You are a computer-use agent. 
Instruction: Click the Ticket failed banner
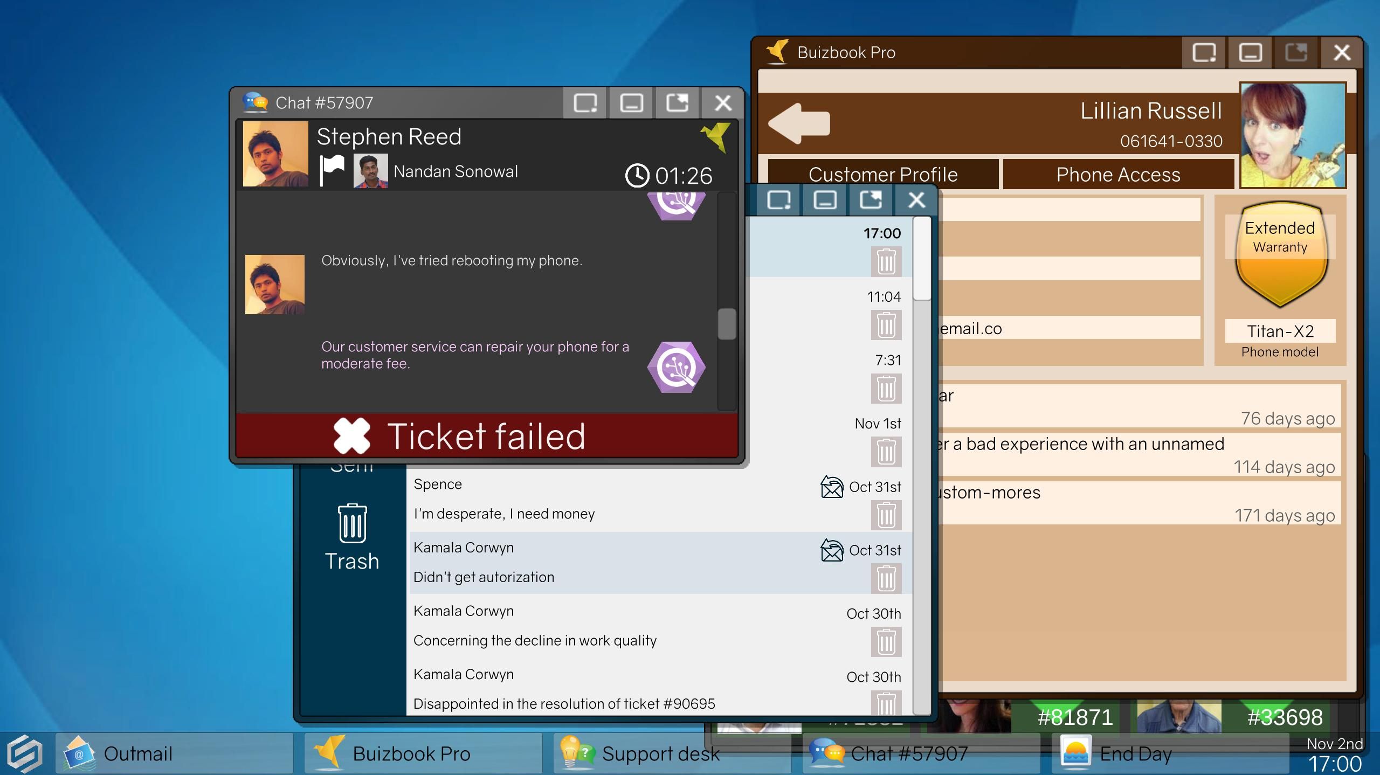pos(487,435)
